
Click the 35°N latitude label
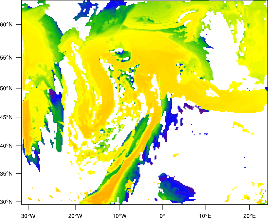click(6, 174)
